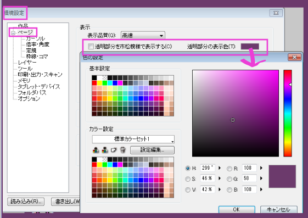Click the first color-set register icon
The image size is (308, 218).
pyautogui.click(x=96, y=150)
